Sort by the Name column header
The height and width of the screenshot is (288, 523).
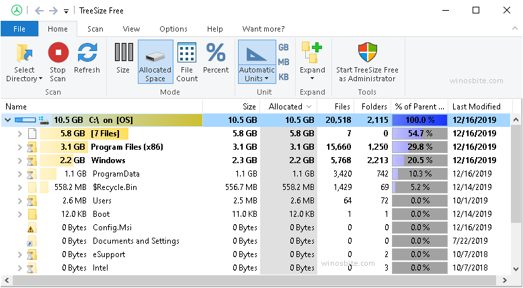102,107
